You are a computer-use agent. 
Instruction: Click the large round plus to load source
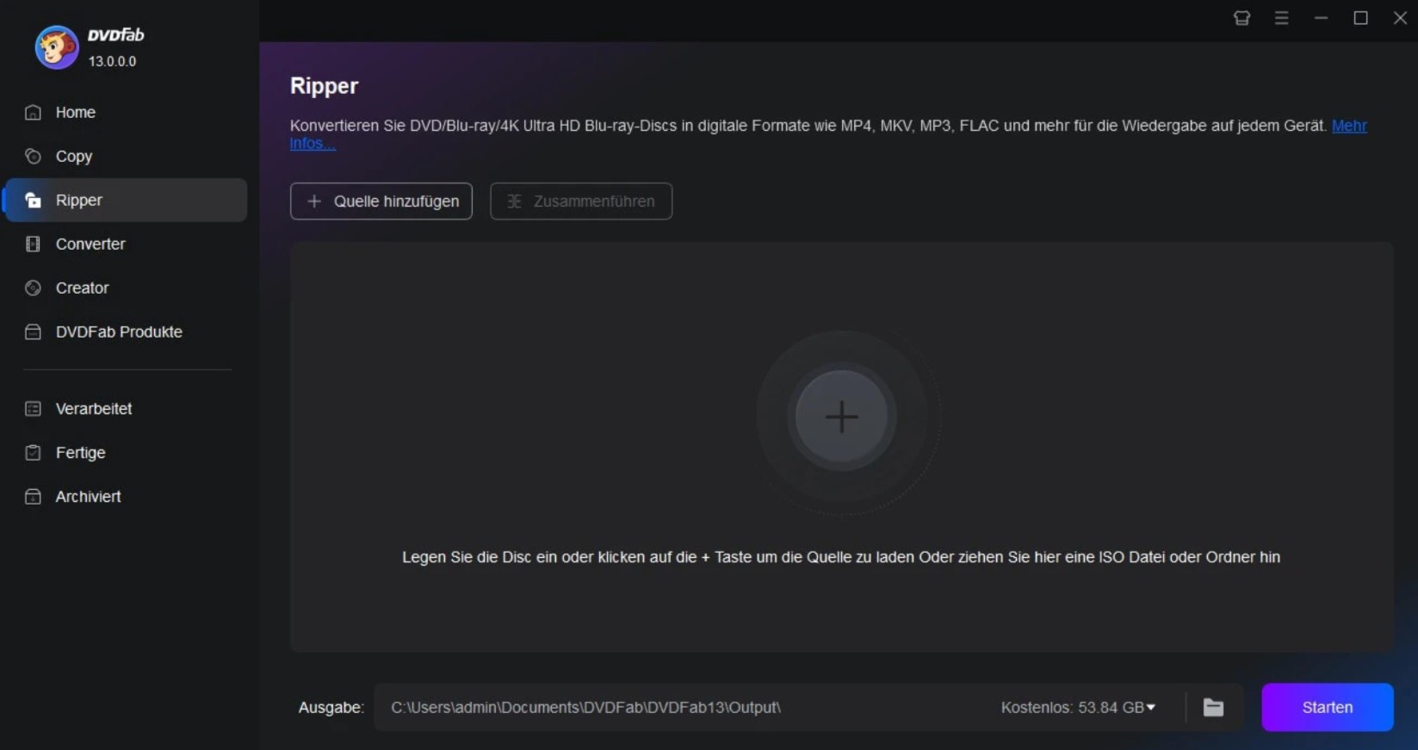841,417
